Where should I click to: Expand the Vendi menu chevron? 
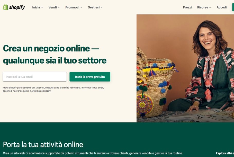tap(59, 7)
